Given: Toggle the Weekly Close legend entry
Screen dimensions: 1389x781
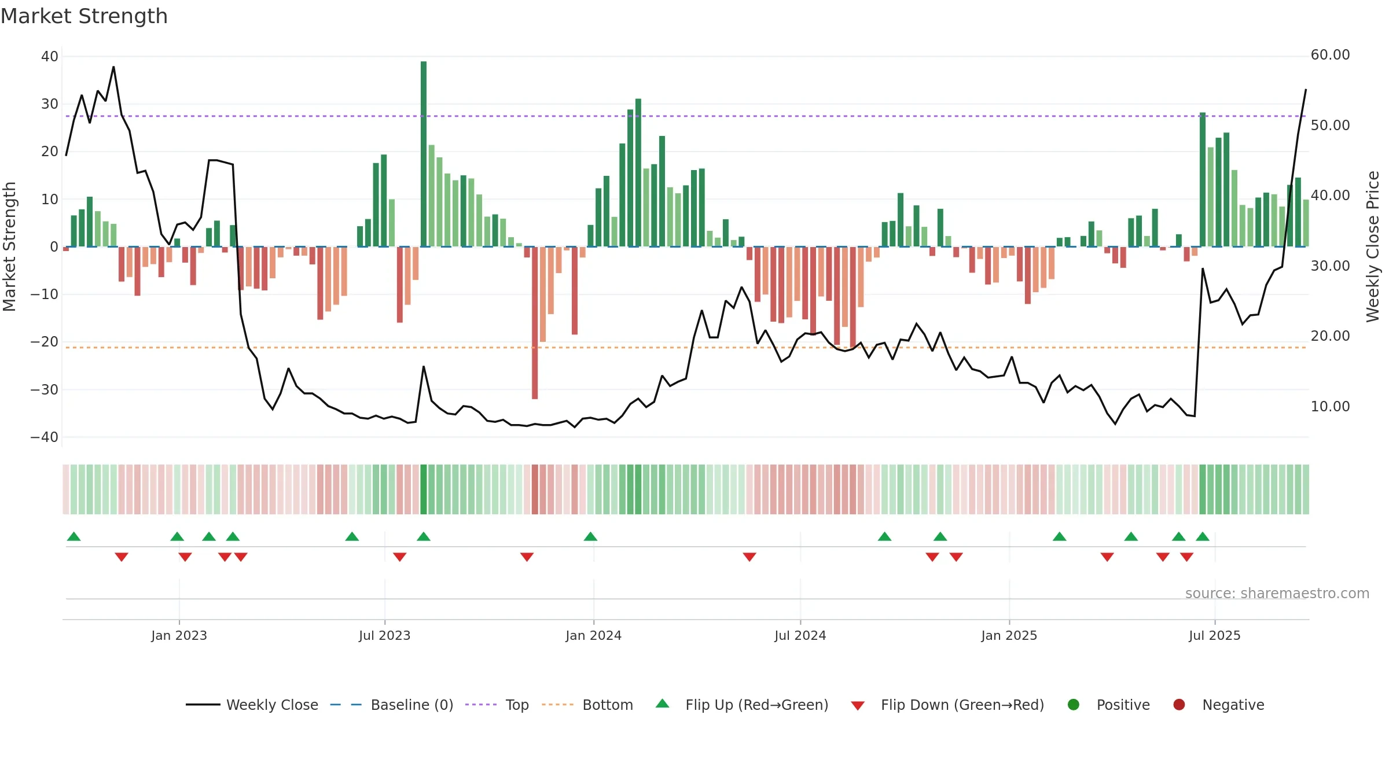Looking at the screenshot, I should pos(252,705).
